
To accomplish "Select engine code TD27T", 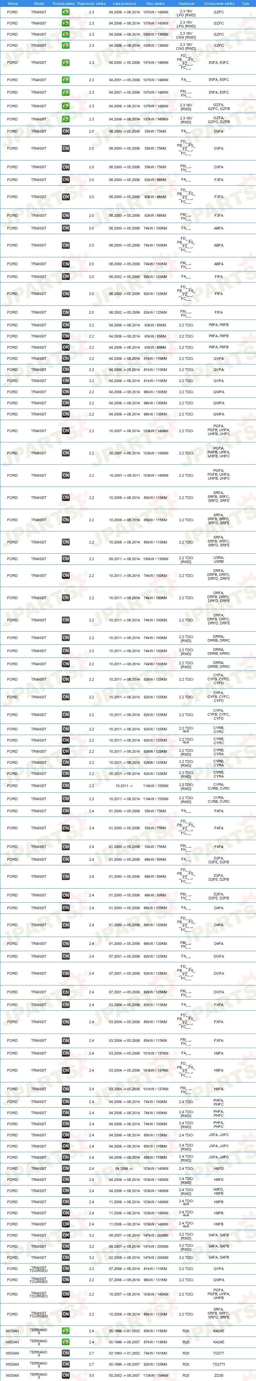I will point(218,1353).
